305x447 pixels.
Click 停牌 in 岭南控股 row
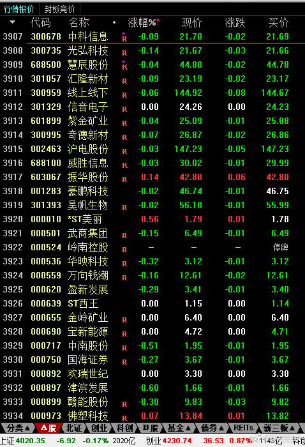point(281,247)
